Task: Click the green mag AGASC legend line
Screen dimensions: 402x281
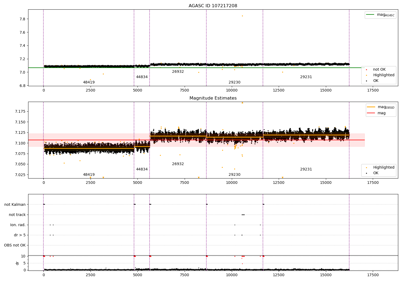Action: 370,15
